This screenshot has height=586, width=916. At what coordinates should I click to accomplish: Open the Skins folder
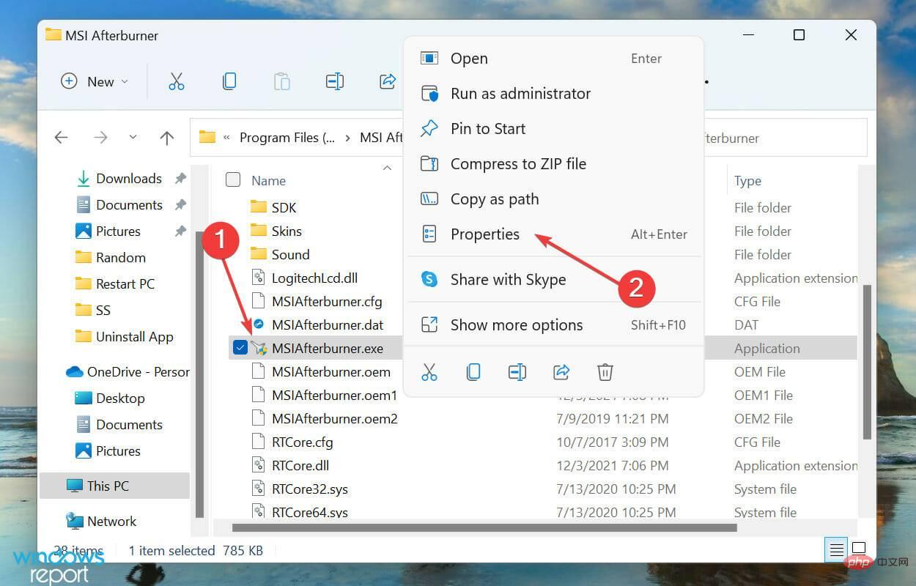click(x=287, y=231)
